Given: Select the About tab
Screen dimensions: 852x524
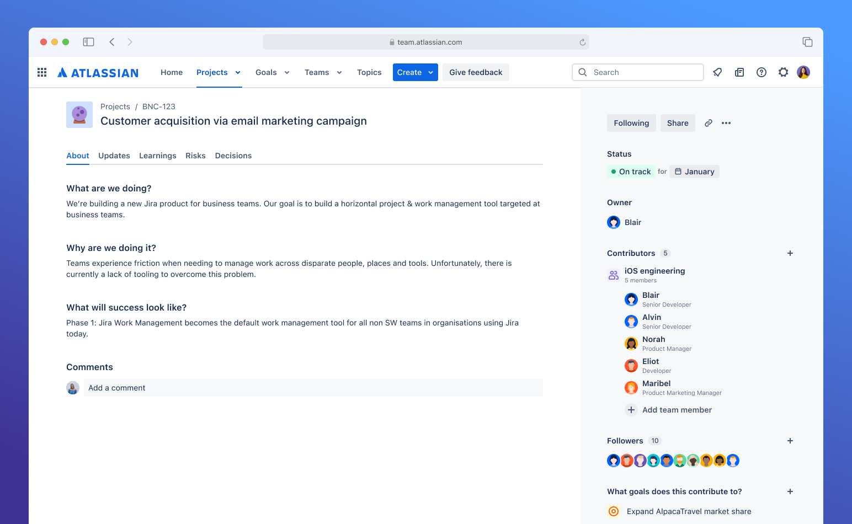Looking at the screenshot, I should pyautogui.click(x=78, y=156).
